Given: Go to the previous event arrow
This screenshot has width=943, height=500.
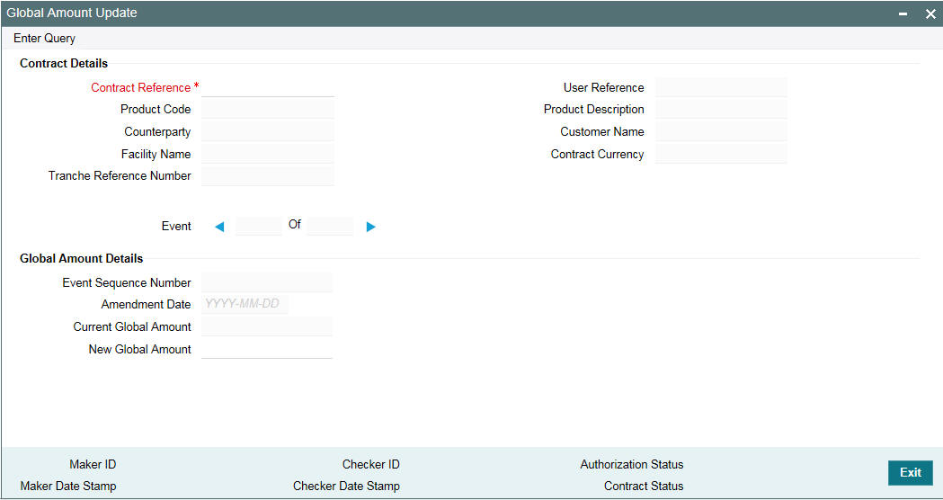Looking at the screenshot, I should click(219, 227).
